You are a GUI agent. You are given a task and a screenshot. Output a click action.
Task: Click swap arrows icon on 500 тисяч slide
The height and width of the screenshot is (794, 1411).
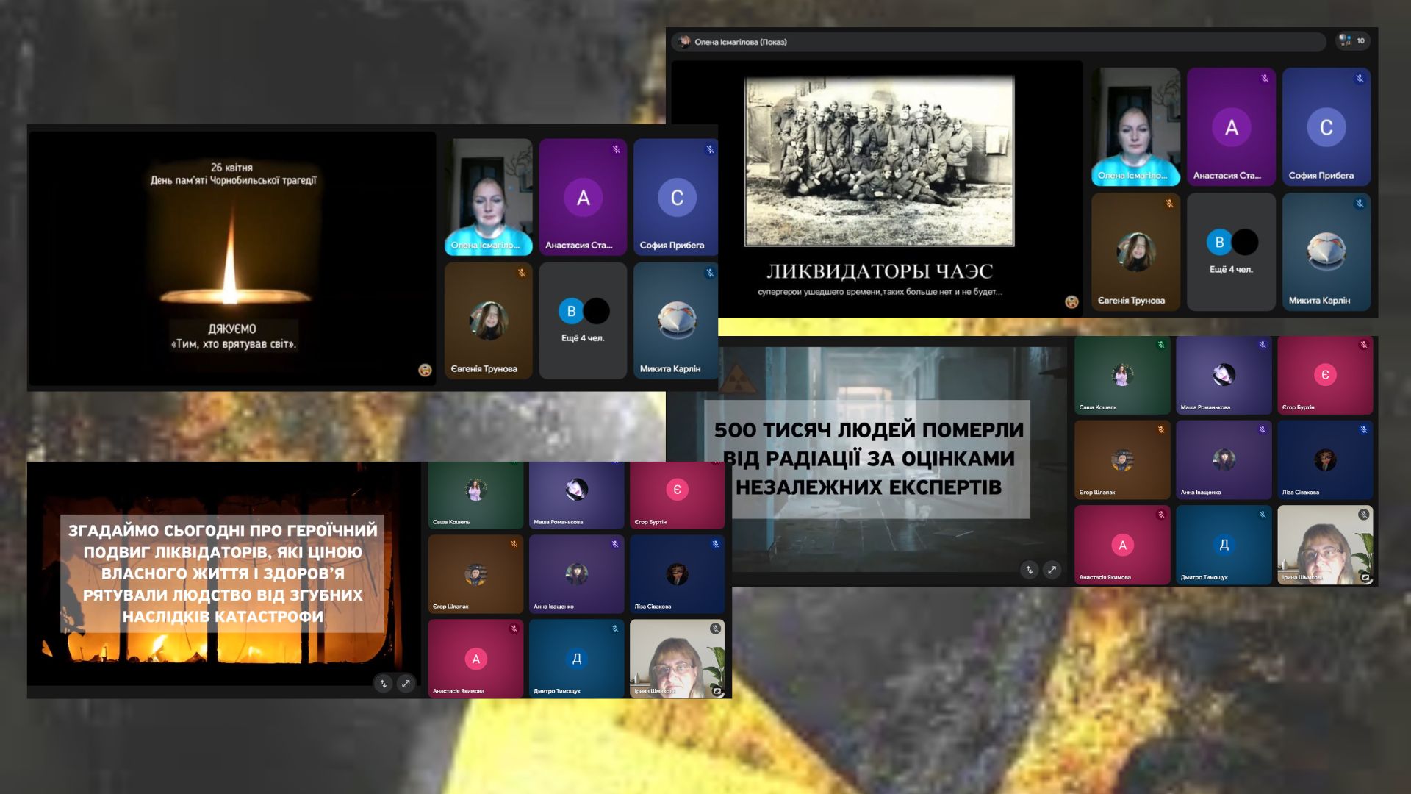pyautogui.click(x=1030, y=570)
